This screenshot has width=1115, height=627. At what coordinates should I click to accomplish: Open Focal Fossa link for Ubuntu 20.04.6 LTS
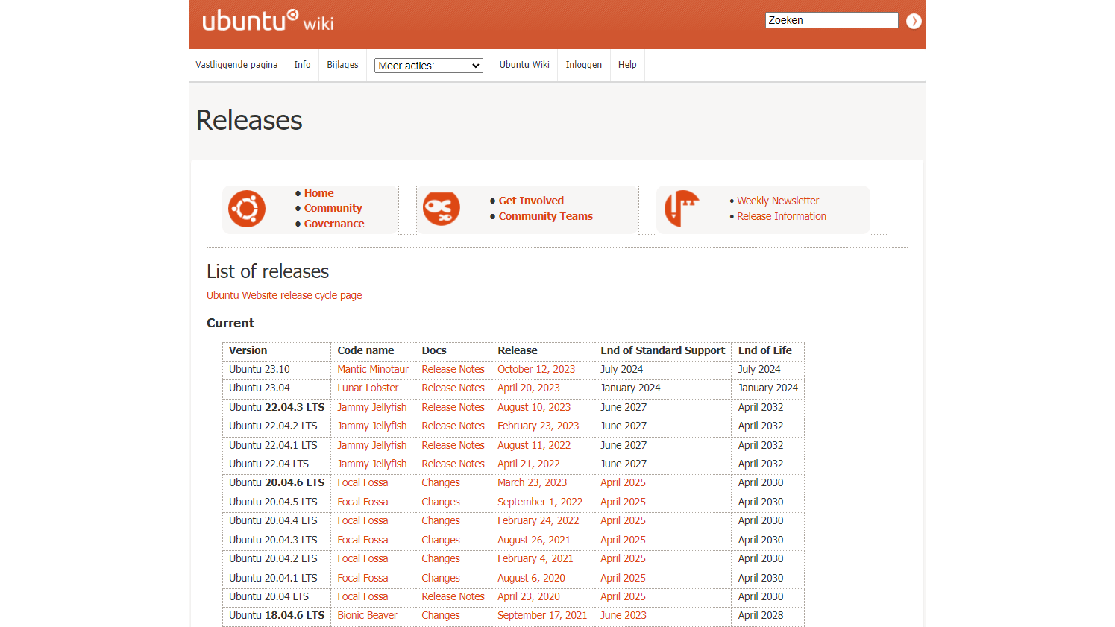362,482
